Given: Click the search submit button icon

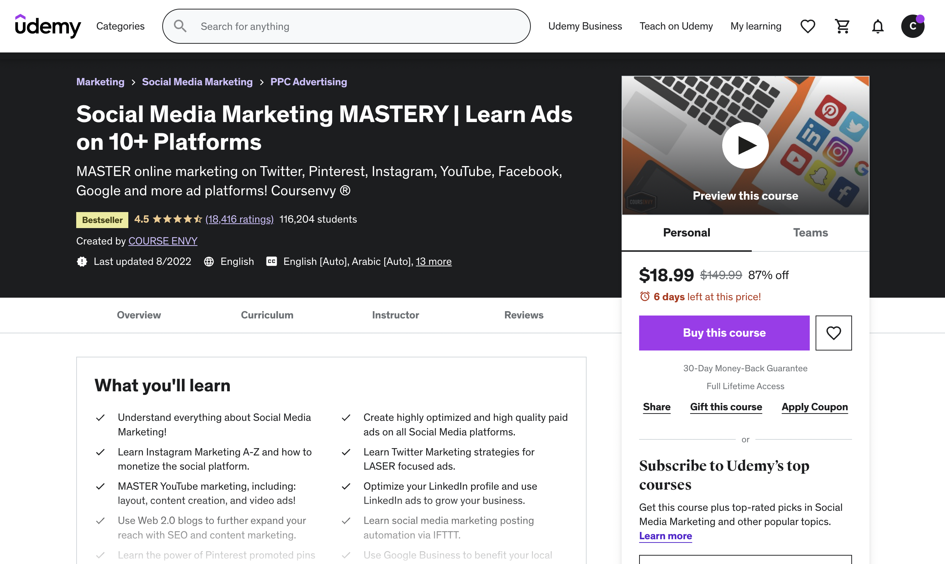Looking at the screenshot, I should [x=181, y=26].
